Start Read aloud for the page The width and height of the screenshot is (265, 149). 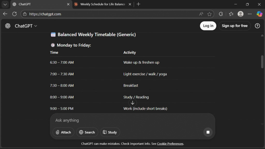click(x=201, y=14)
